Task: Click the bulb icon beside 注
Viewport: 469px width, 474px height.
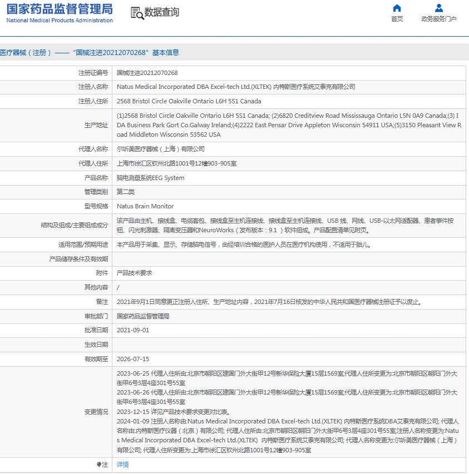Action: click(98, 465)
